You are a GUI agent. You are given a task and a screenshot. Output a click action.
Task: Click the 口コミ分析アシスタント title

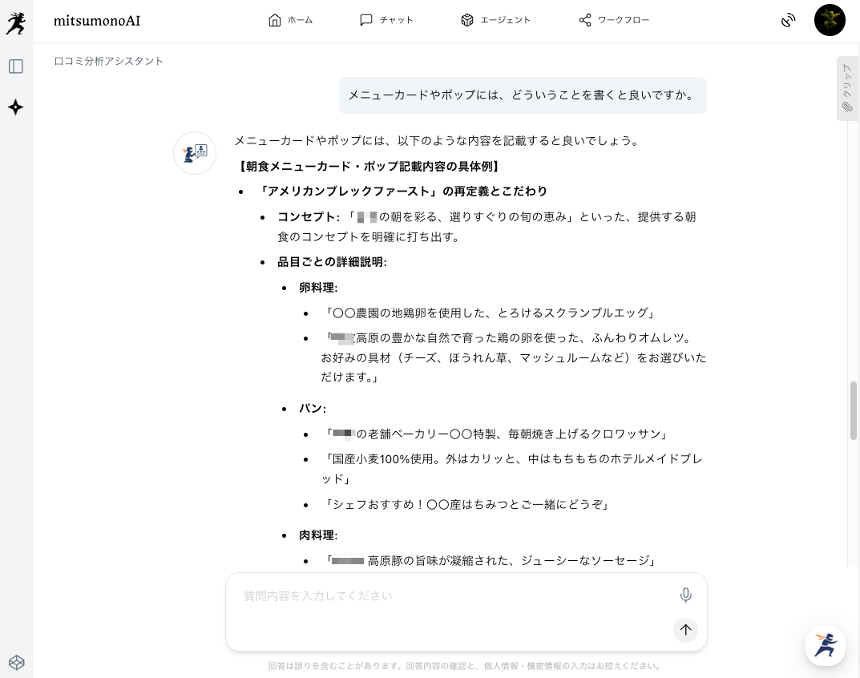point(108,61)
